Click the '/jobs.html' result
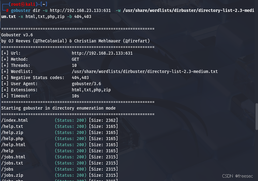Image resolution: width=258 pixels, height=181 pixels. click(13, 157)
